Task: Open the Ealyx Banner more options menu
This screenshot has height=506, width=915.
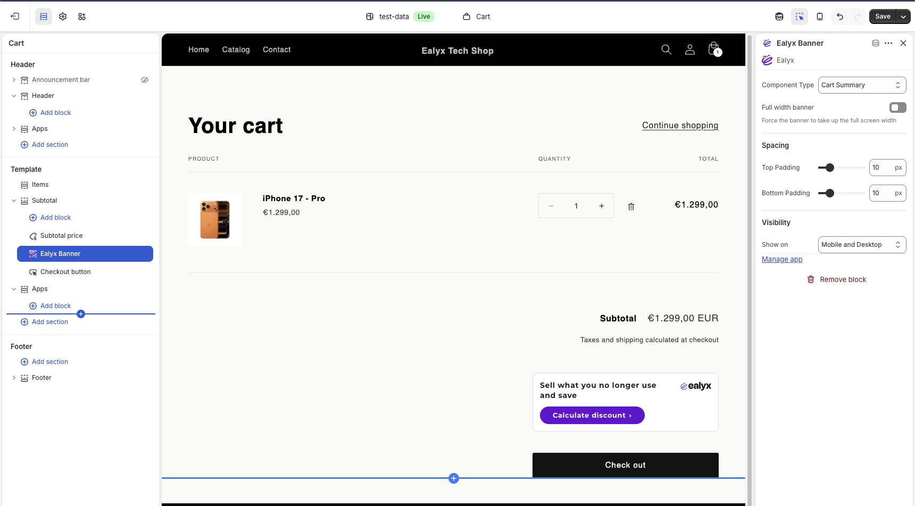Action: (888, 43)
